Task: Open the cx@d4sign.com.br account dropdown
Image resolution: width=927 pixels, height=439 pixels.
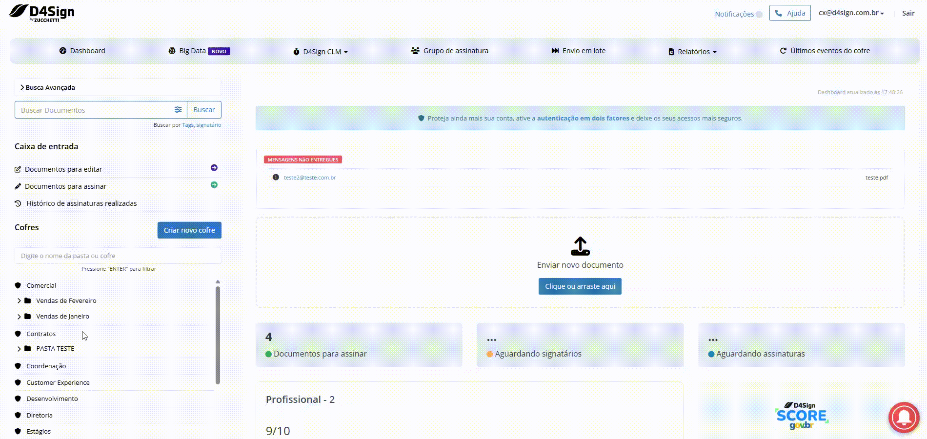Action: pos(851,13)
